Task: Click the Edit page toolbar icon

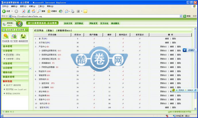Action: (78, 11)
